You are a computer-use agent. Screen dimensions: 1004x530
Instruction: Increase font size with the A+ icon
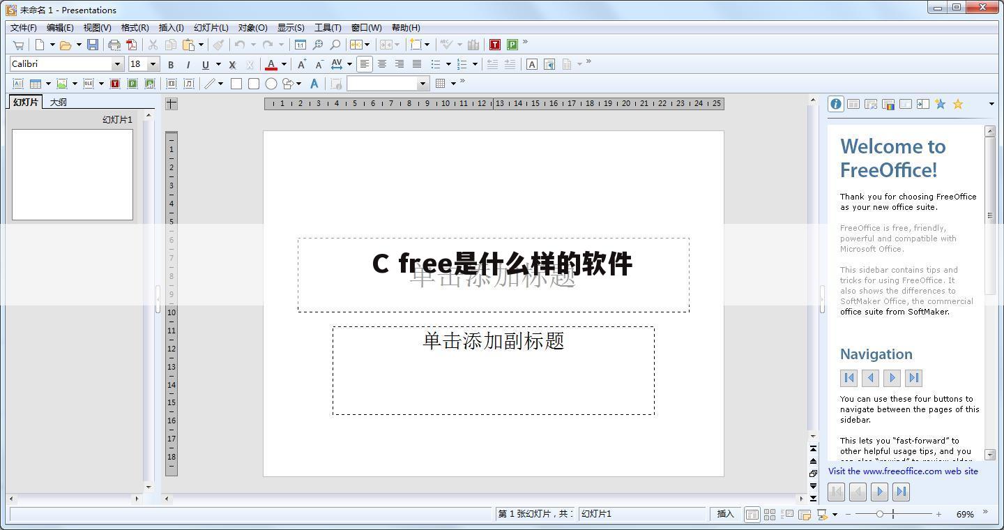(x=302, y=64)
